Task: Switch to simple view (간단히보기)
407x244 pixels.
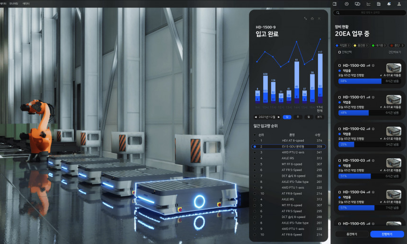Action: click(394, 52)
